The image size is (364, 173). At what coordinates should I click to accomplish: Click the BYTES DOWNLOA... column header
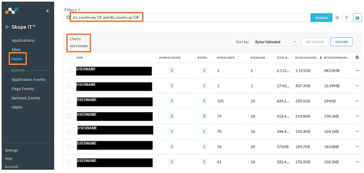(x=336, y=58)
